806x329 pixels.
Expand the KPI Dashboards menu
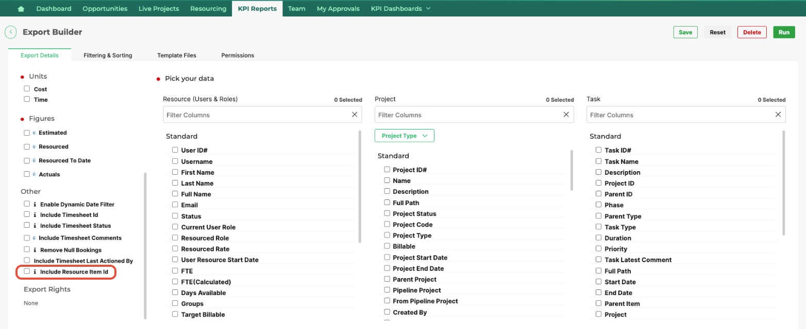pyautogui.click(x=400, y=9)
